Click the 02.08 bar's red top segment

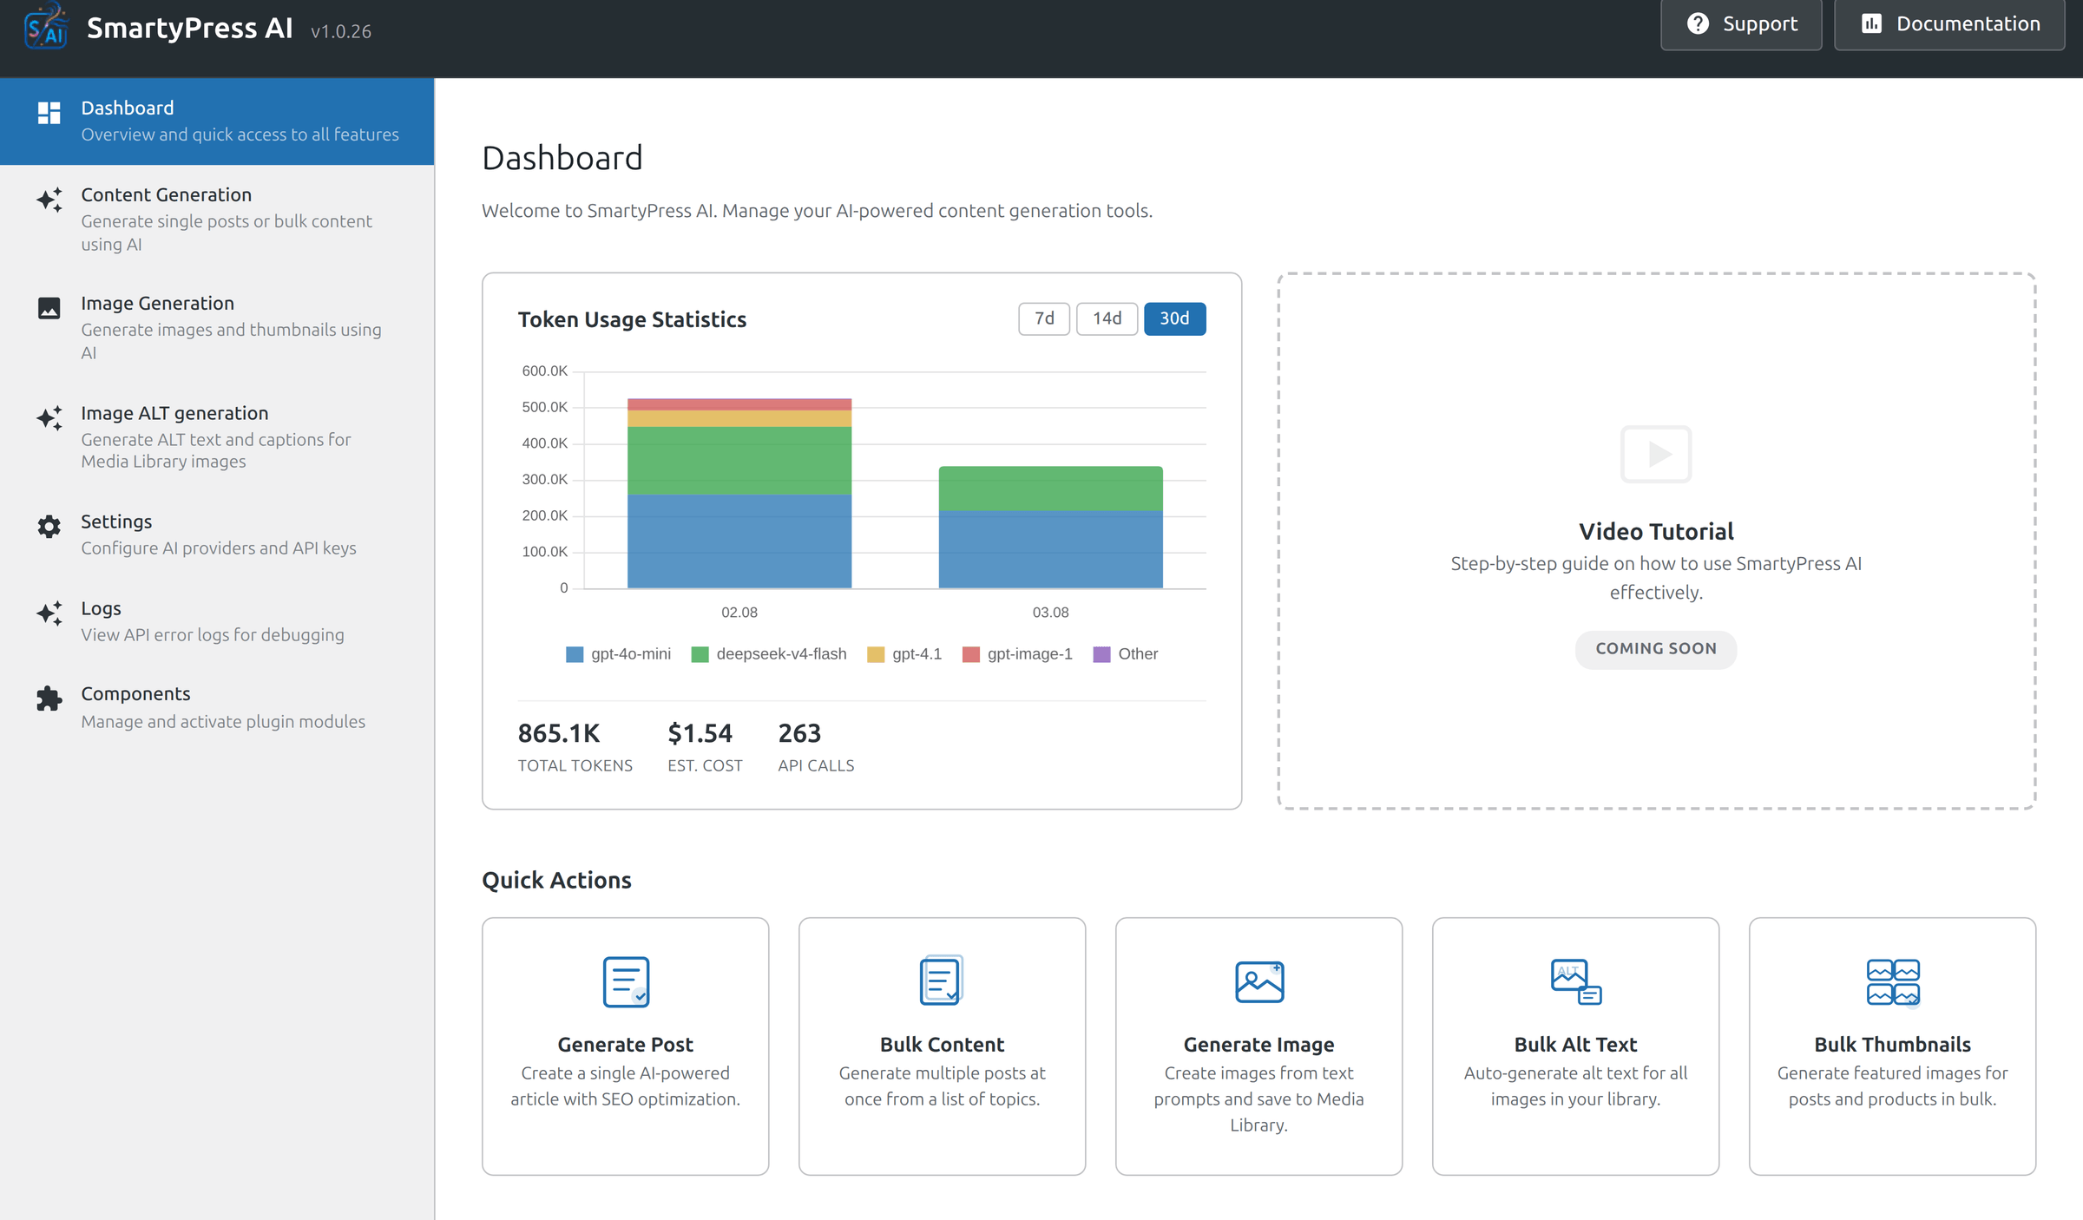click(739, 404)
